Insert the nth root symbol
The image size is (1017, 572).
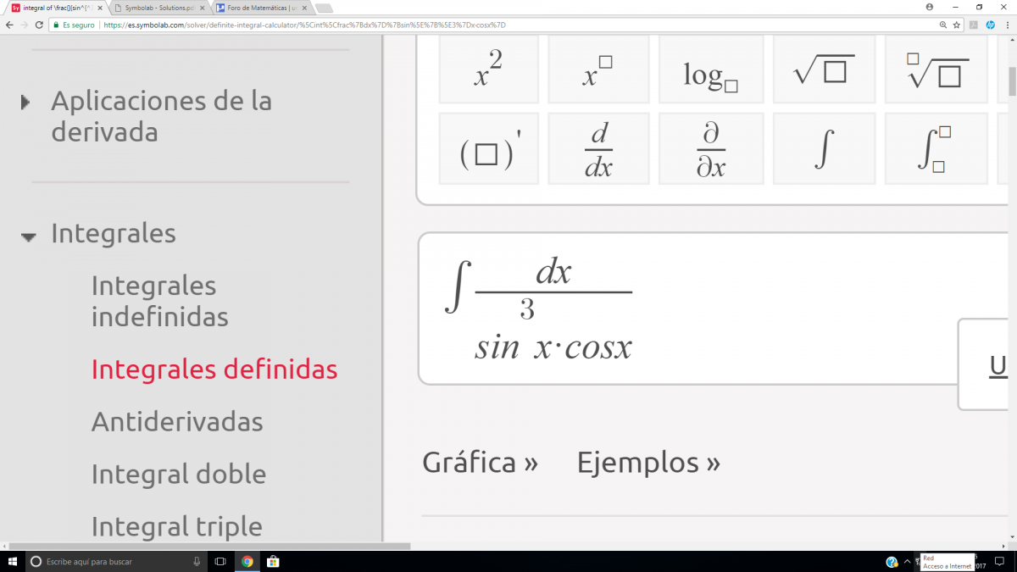click(x=936, y=69)
